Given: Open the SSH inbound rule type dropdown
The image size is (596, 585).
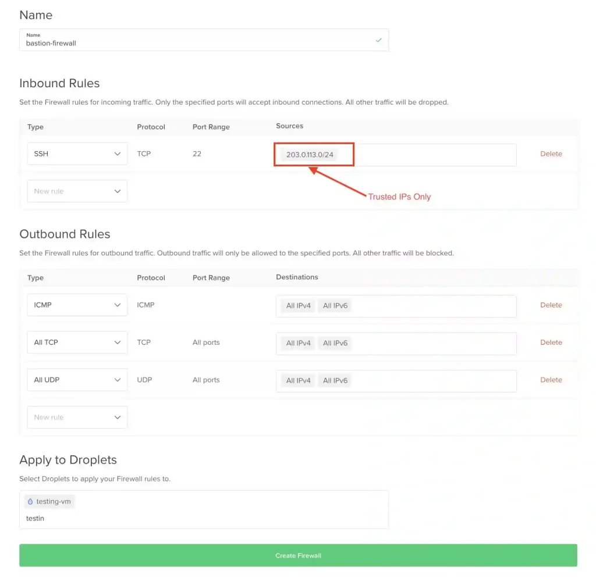Looking at the screenshot, I should [77, 154].
